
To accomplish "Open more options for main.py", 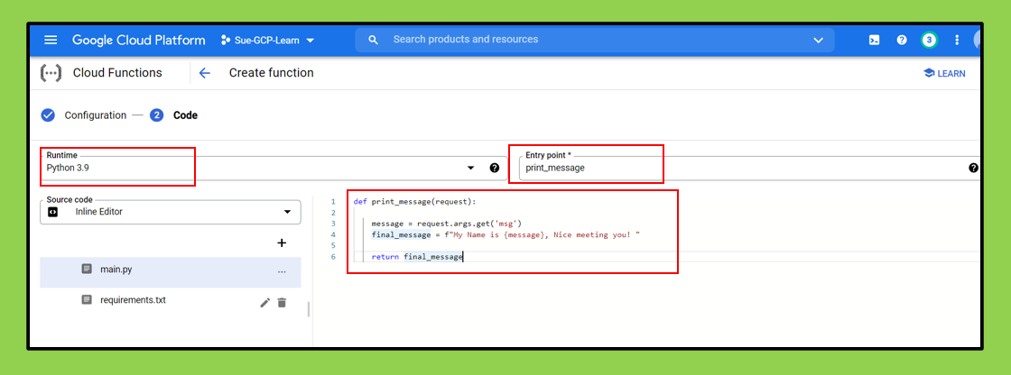I will (x=281, y=272).
